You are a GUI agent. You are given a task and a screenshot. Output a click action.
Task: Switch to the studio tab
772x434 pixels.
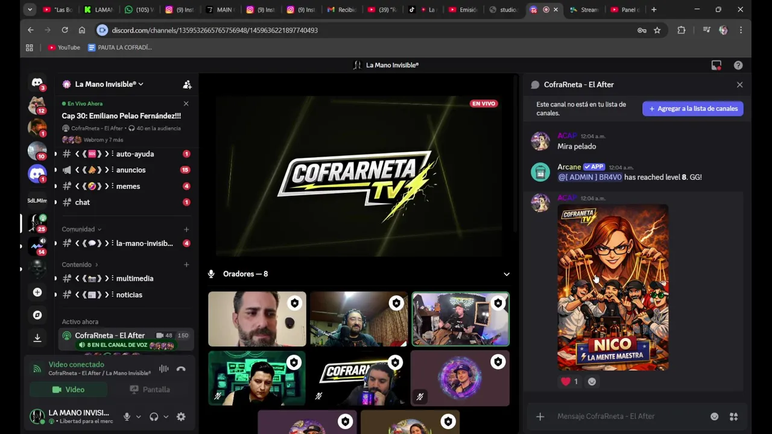point(504,10)
